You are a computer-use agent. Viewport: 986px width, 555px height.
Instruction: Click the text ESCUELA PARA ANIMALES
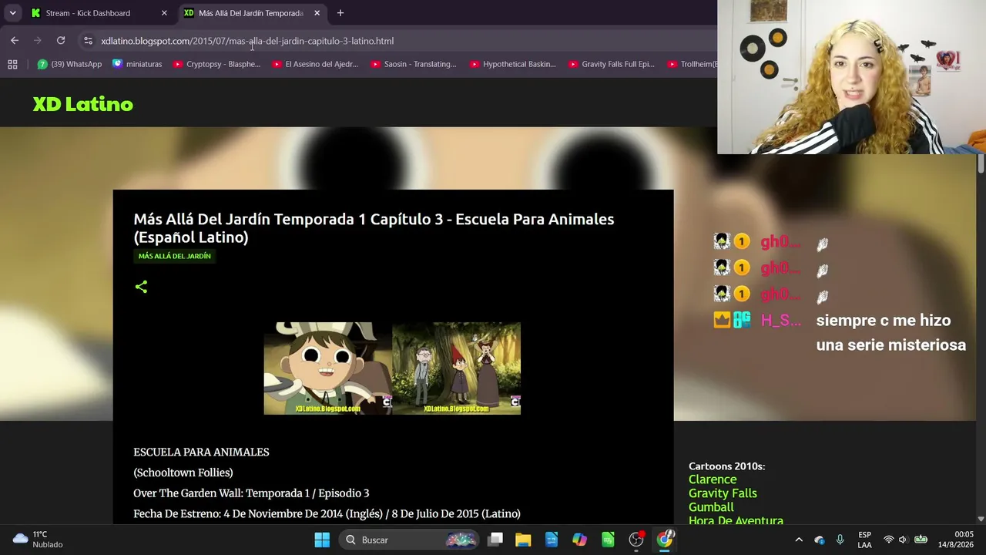(201, 452)
